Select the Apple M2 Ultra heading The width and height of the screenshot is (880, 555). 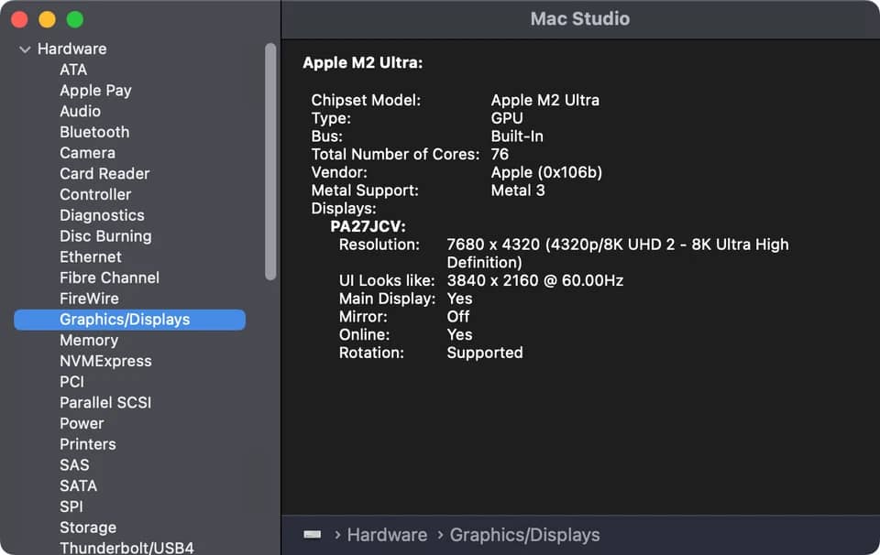point(363,63)
